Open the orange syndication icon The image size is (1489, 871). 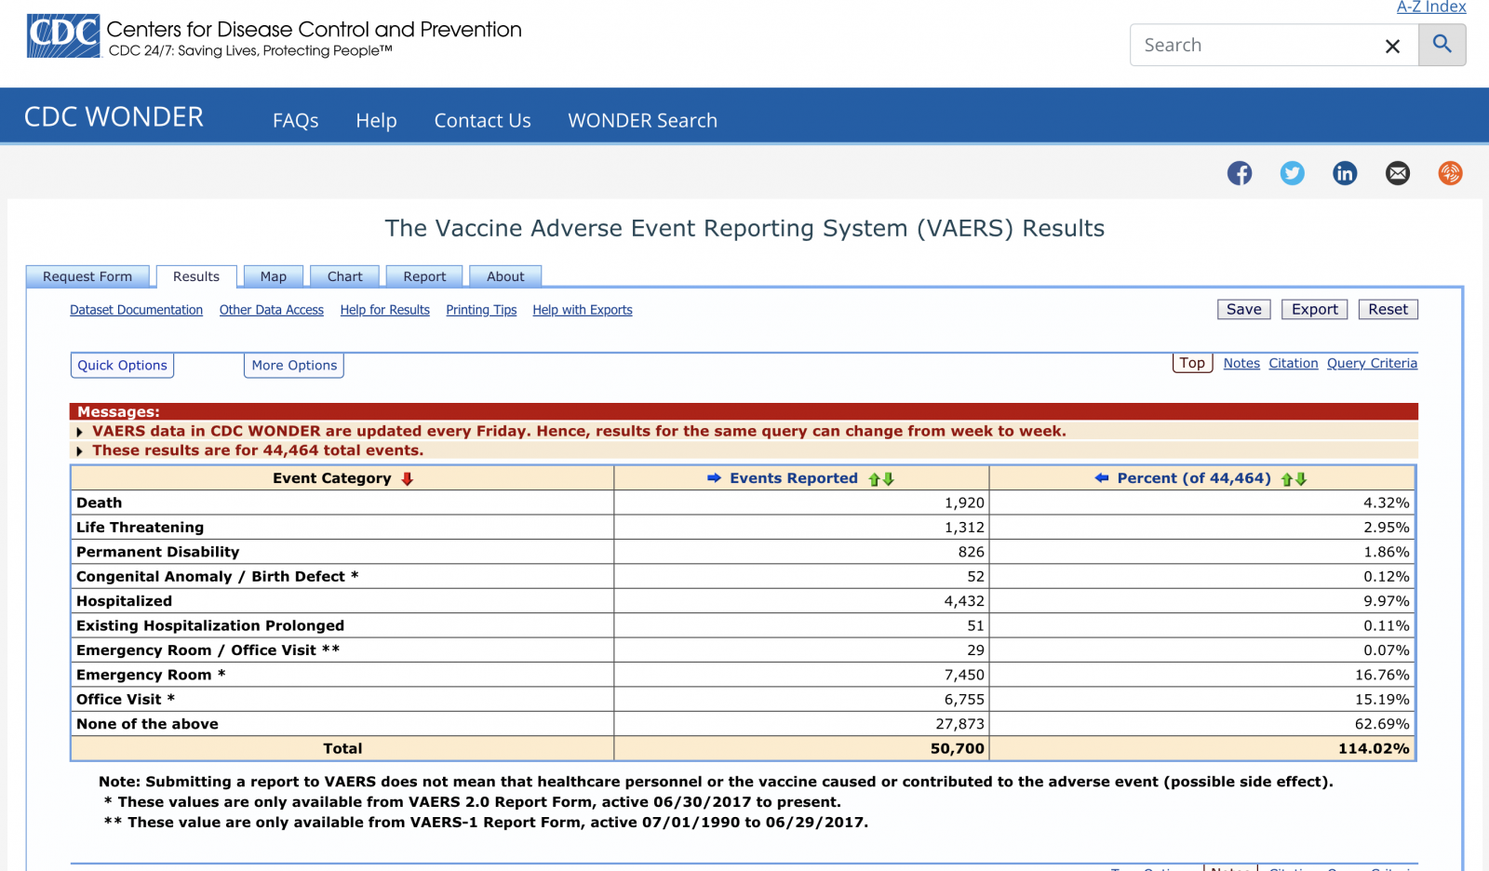pyautogui.click(x=1450, y=173)
